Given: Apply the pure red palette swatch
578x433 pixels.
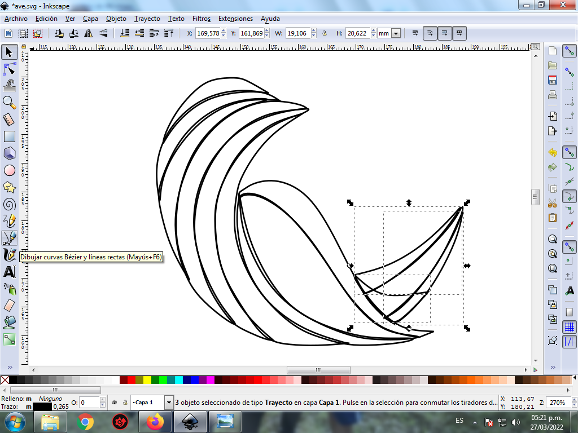Looking at the screenshot, I should click(x=131, y=380).
